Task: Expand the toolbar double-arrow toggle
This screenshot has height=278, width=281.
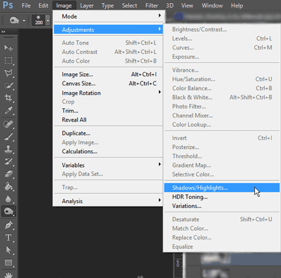Action: click(x=3, y=31)
